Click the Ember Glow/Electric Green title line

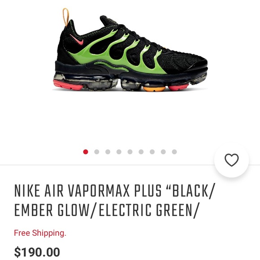(x=106, y=210)
